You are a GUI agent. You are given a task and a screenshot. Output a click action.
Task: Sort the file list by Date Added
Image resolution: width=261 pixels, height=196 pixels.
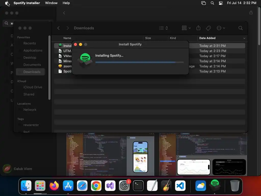pyautogui.click(x=207, y=38)
